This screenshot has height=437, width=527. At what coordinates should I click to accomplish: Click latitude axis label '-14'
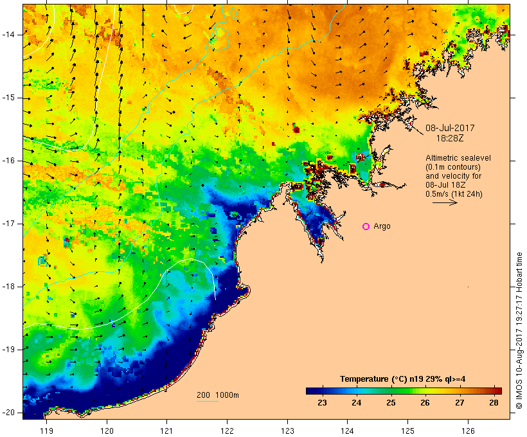click(8, 35)
